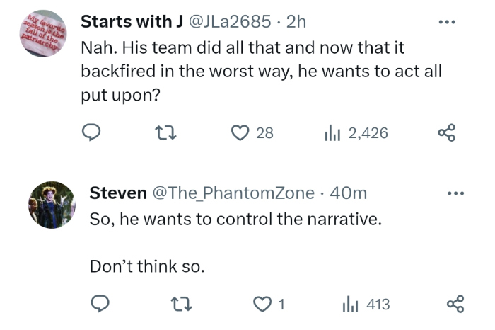The width and height of the screenshot is (495, 330).
Task: Open the 2h timestamp permalink
Action: click(x=296, y=22)
